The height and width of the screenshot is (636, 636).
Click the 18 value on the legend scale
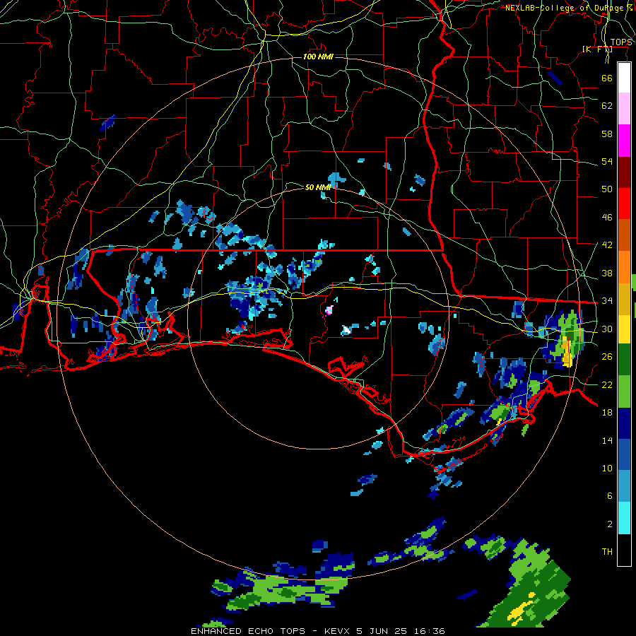[607, 413]
